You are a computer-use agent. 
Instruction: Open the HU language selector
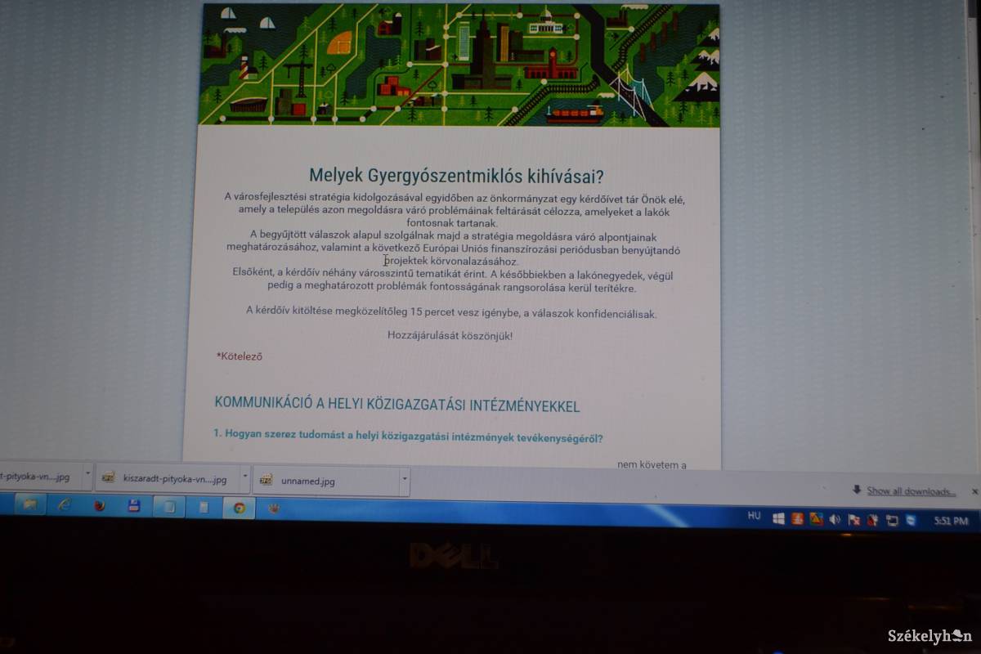click(x=753, y=517)
